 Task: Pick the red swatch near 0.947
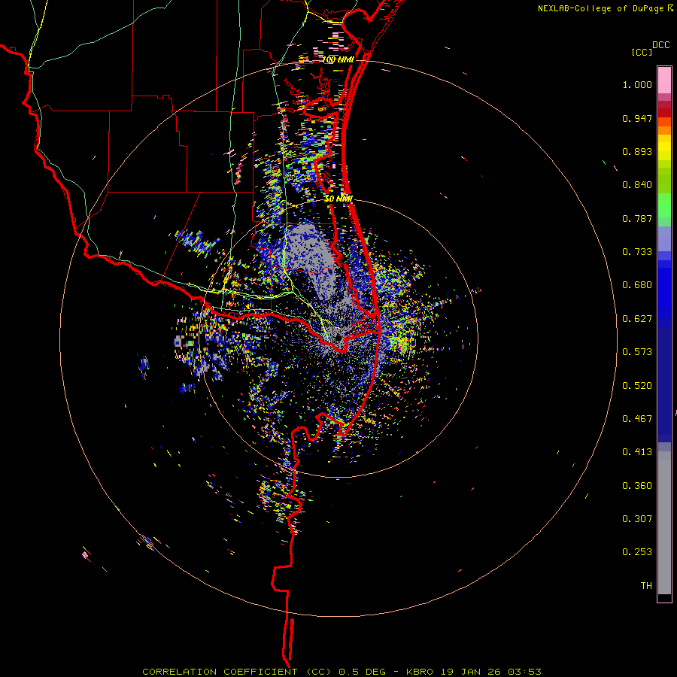point(664,113)
